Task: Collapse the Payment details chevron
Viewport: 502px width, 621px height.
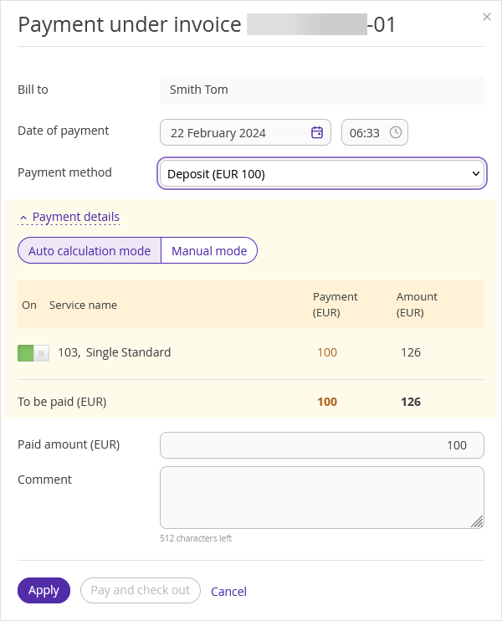Action: [x=23, y=218]
